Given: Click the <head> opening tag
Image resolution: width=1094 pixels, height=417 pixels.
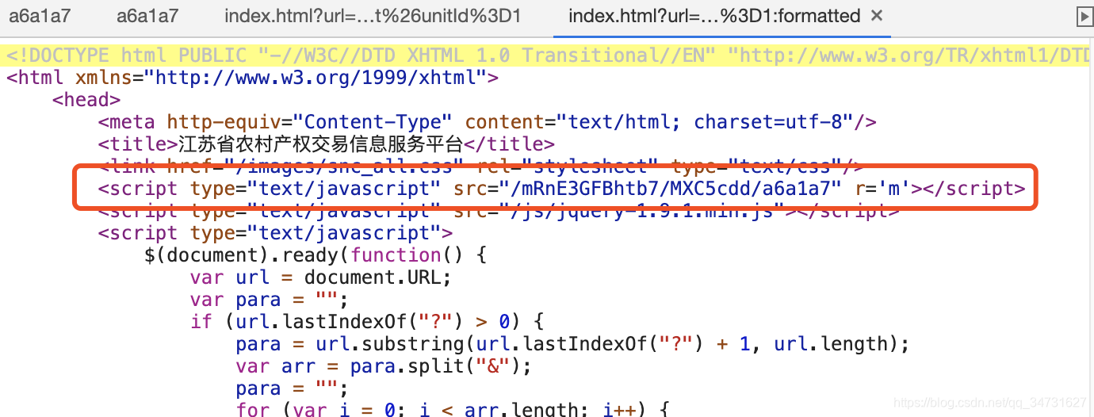Looking at the screenshot, I should pyautogui.click(x=86, y=100).
